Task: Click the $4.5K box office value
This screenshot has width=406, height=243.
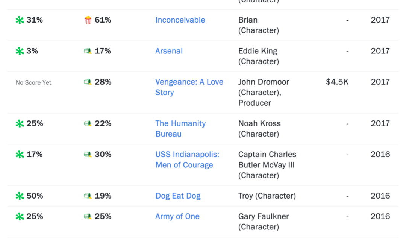Action: pyautogui.click(x=337, y=82)
